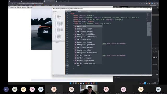Collapse the img folder in Sublime sidebar
Screen dimensions: 167x94
(x=54, y=14)
